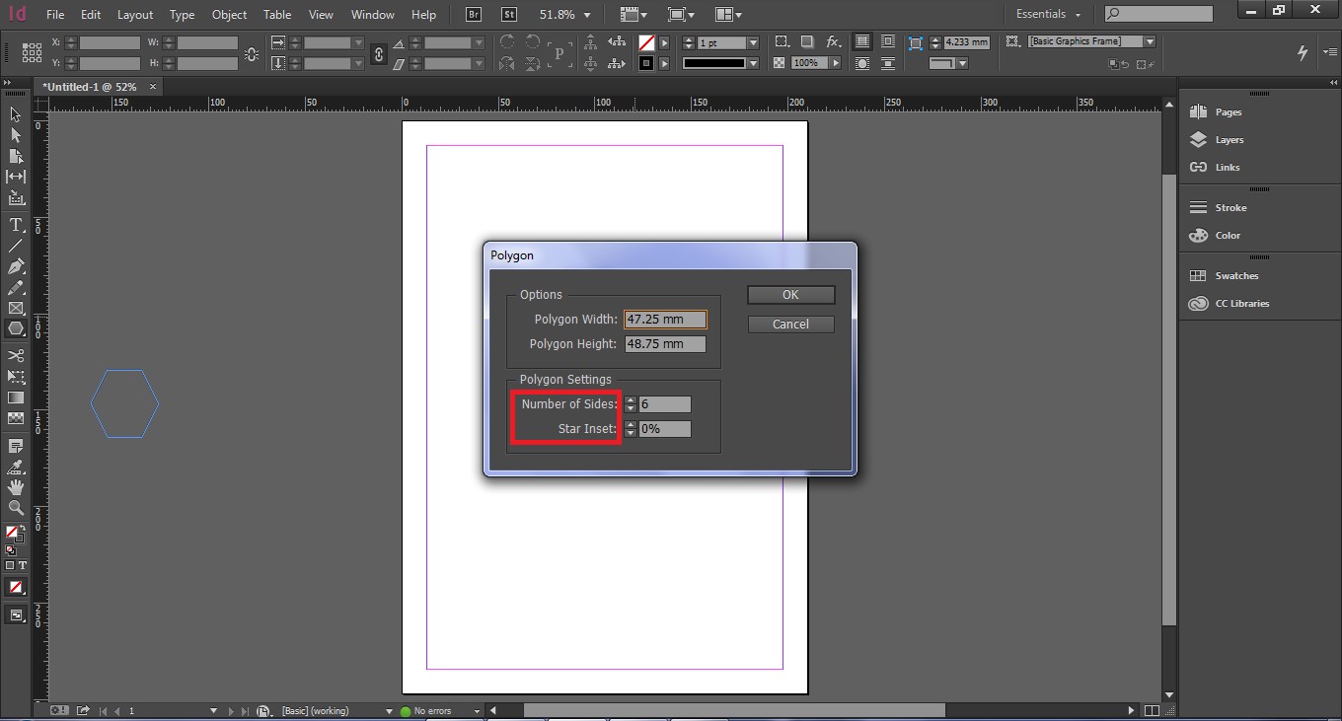Open the Object menu
1342x721 pixels.
pyautogui.click(x=230, y=15)
